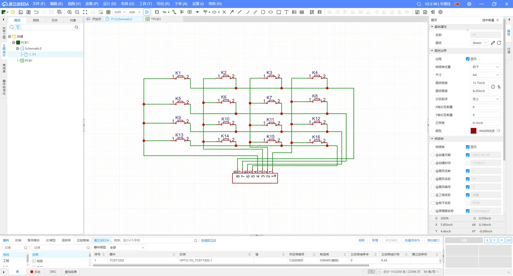Click the fit-to-window zoom icon
The height and width of the screenshot is (276, 513).
point(85,12)
